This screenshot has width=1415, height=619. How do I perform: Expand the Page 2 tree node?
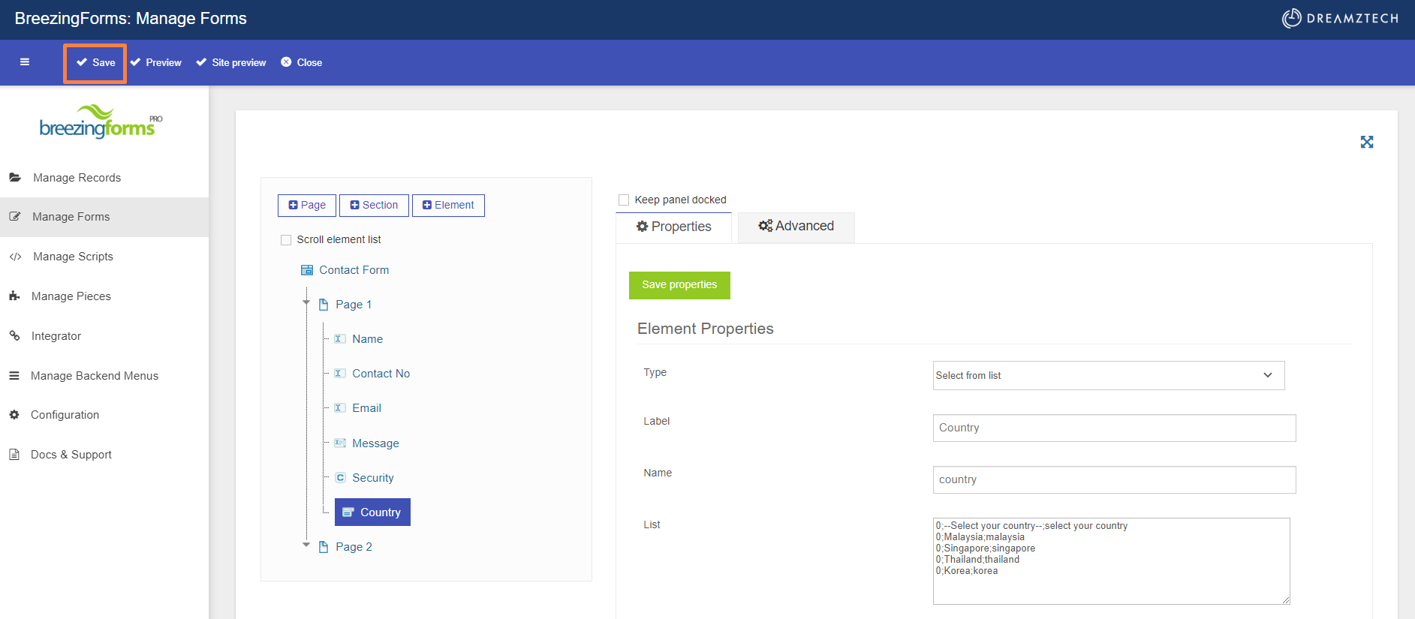click(x=306, y=545)
